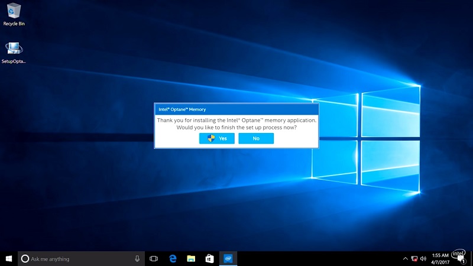Click the Cortana microphone icon
The width and height of the screenshot is (473, 266).
point(137,259)
